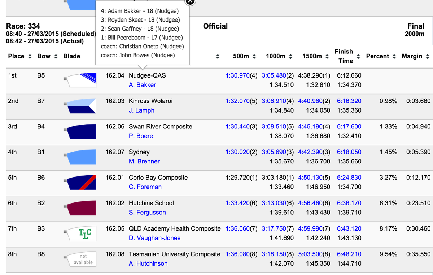Open A. Hutchinson crew link
This screenshot has width=433, height=275.
[148, 264]
